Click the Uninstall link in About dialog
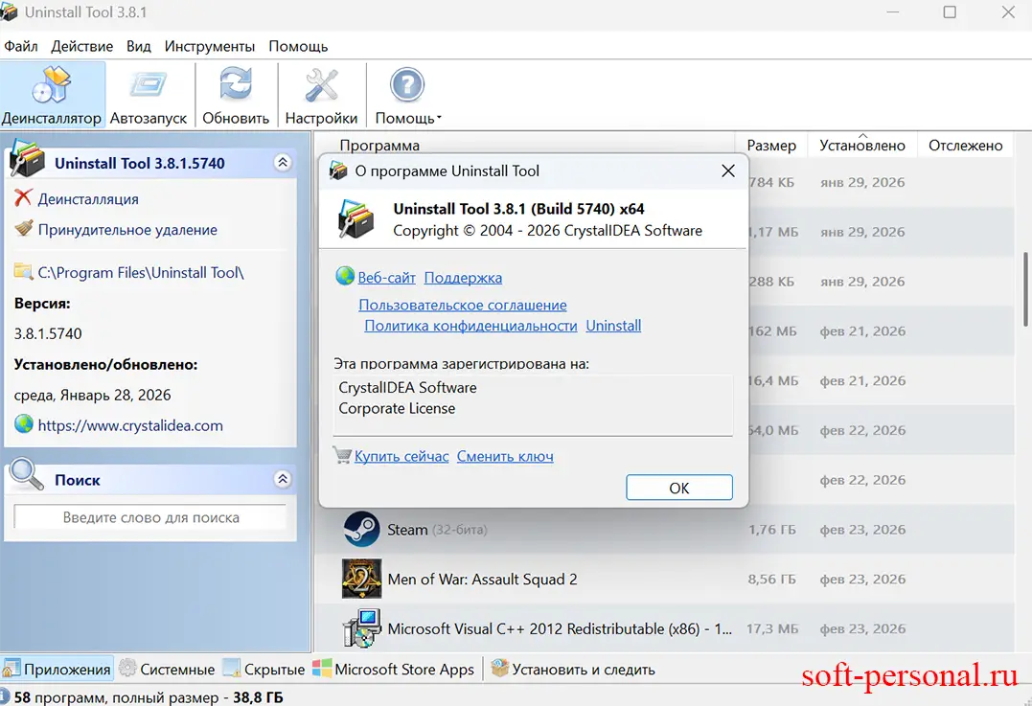Viewport: 1032px width, 706px height. coord(613,326)
